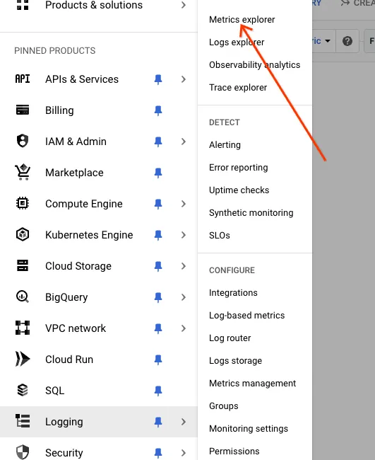Image resolution: width=375 pixels, height=460 pixels.
Task: Click the Billing credit card icon
Action: click(x=23, y=110)
